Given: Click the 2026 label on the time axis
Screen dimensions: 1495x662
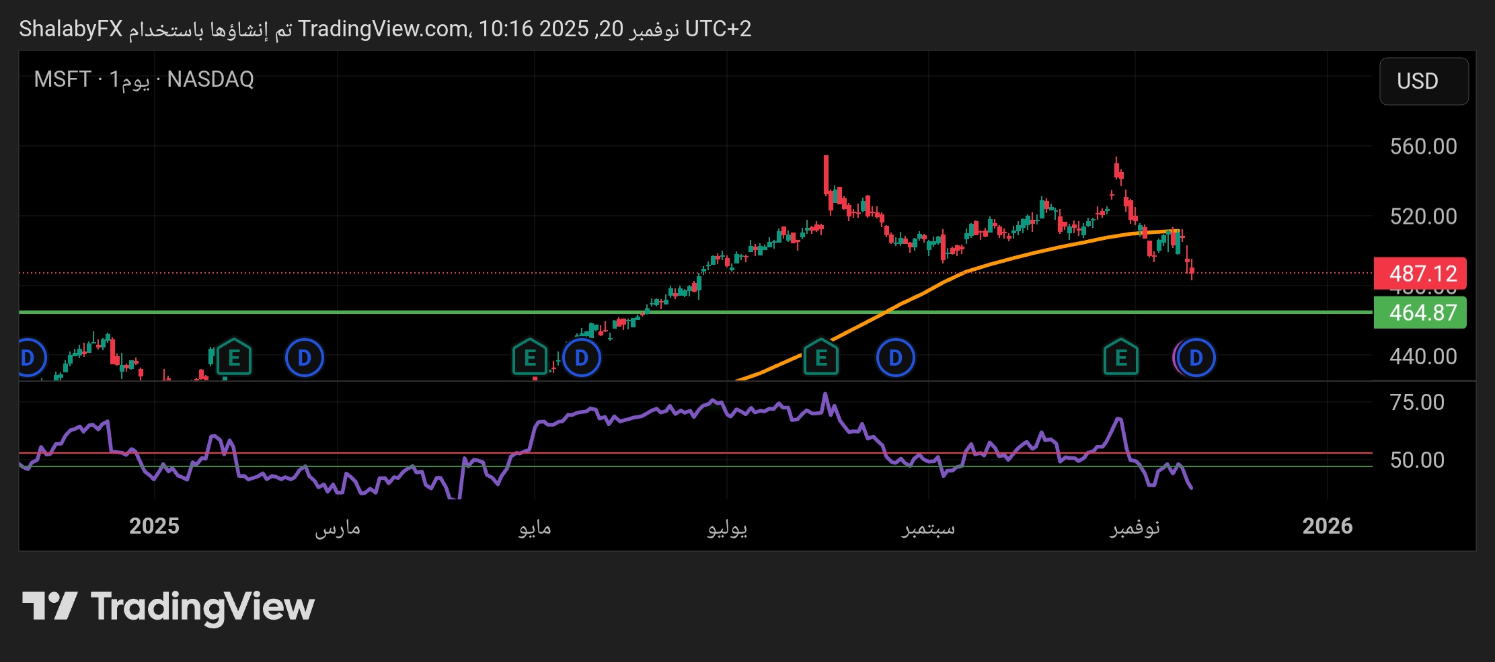Looking at the screenshot, I should click(x=1327, y=526).
